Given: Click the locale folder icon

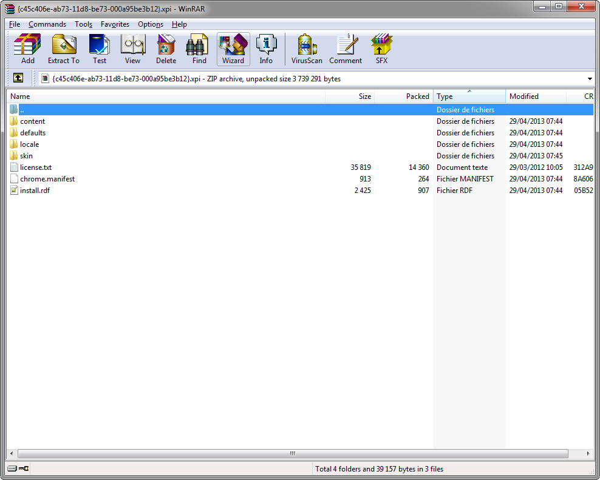Looking at the screenshot, I should coord(14,144).
